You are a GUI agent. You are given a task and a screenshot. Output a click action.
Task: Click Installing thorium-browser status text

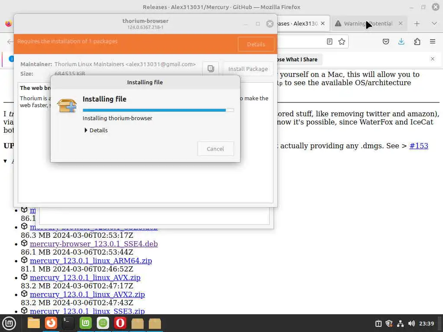tap(117, 118)
